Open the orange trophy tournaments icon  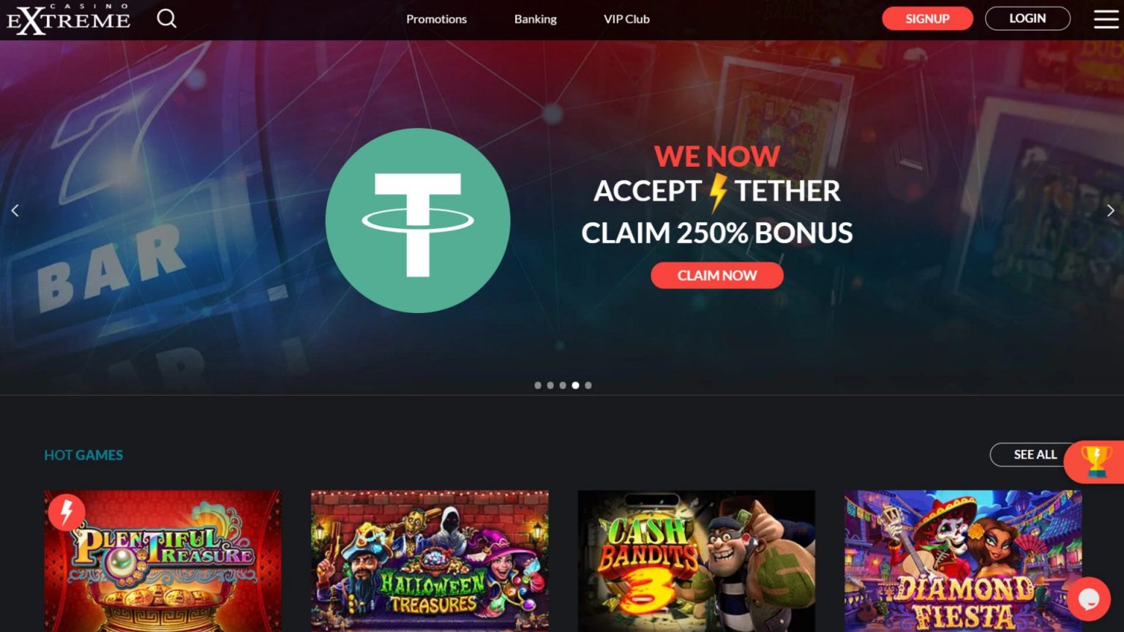coord(1095,462)
